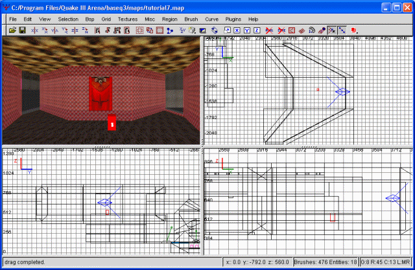Viewport: 415px width, 270px height.
Task: Toggle the X axis scale lock
Action: tap(237, 30)
